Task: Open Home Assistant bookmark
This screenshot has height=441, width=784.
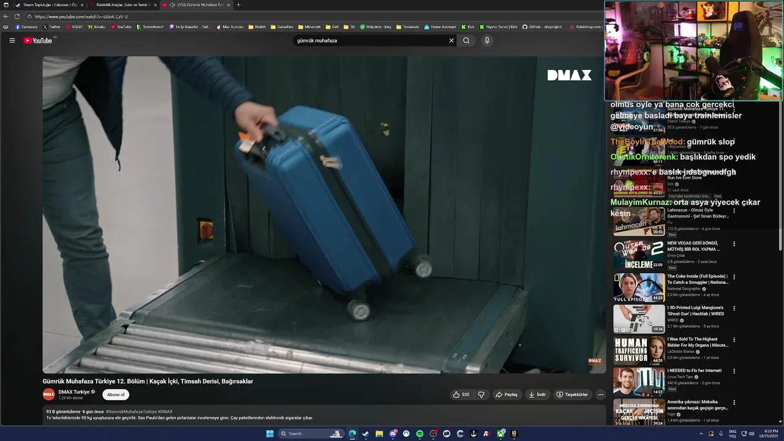Action: (440, 27)
